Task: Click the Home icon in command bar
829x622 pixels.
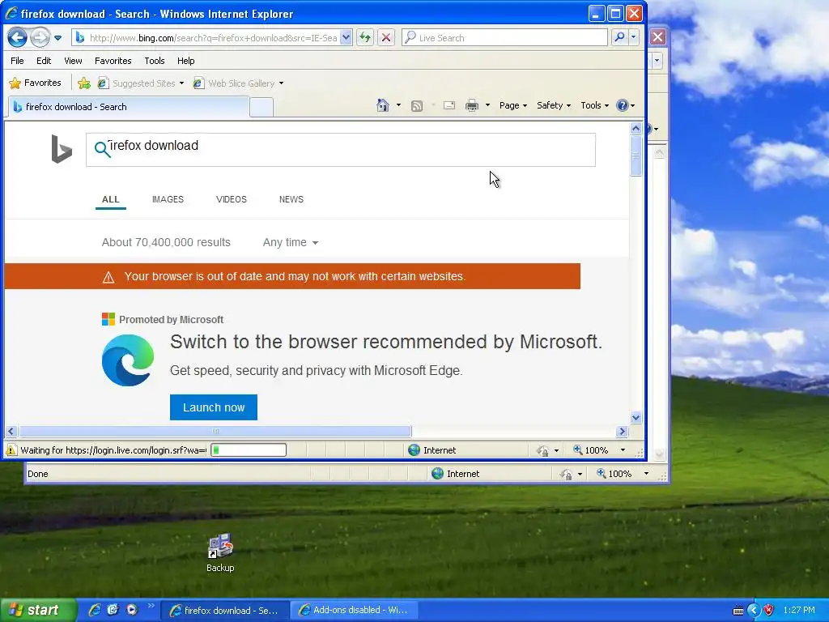Action: pyautogui.click(x=383, y=105)
